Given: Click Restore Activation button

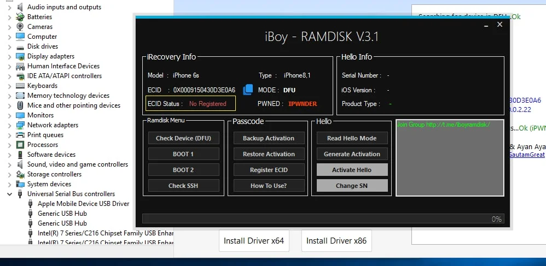Looking at the screenshot, I should 269,154.
